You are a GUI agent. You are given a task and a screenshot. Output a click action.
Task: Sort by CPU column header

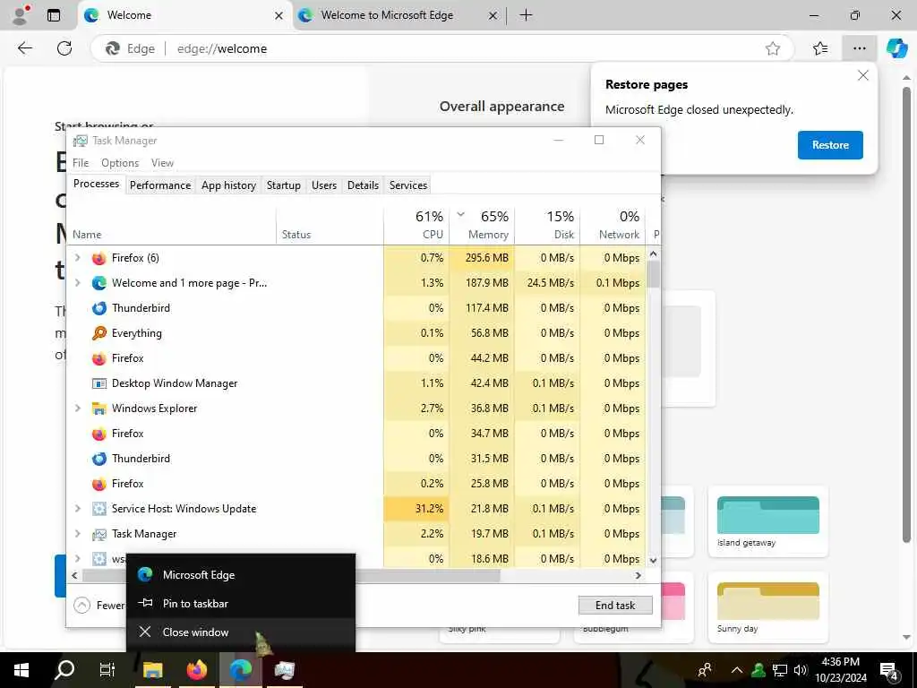tap(416, 225)
